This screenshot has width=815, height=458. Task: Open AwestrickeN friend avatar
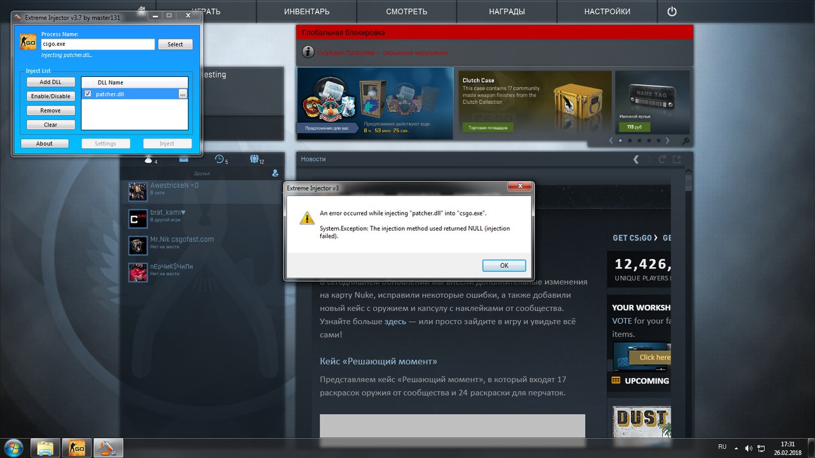pos(138,192)
